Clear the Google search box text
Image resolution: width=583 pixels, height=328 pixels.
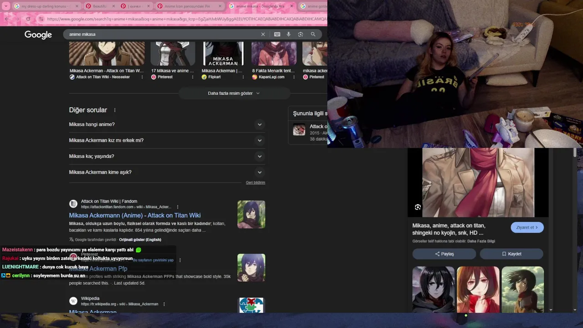[x=263, y=34]
